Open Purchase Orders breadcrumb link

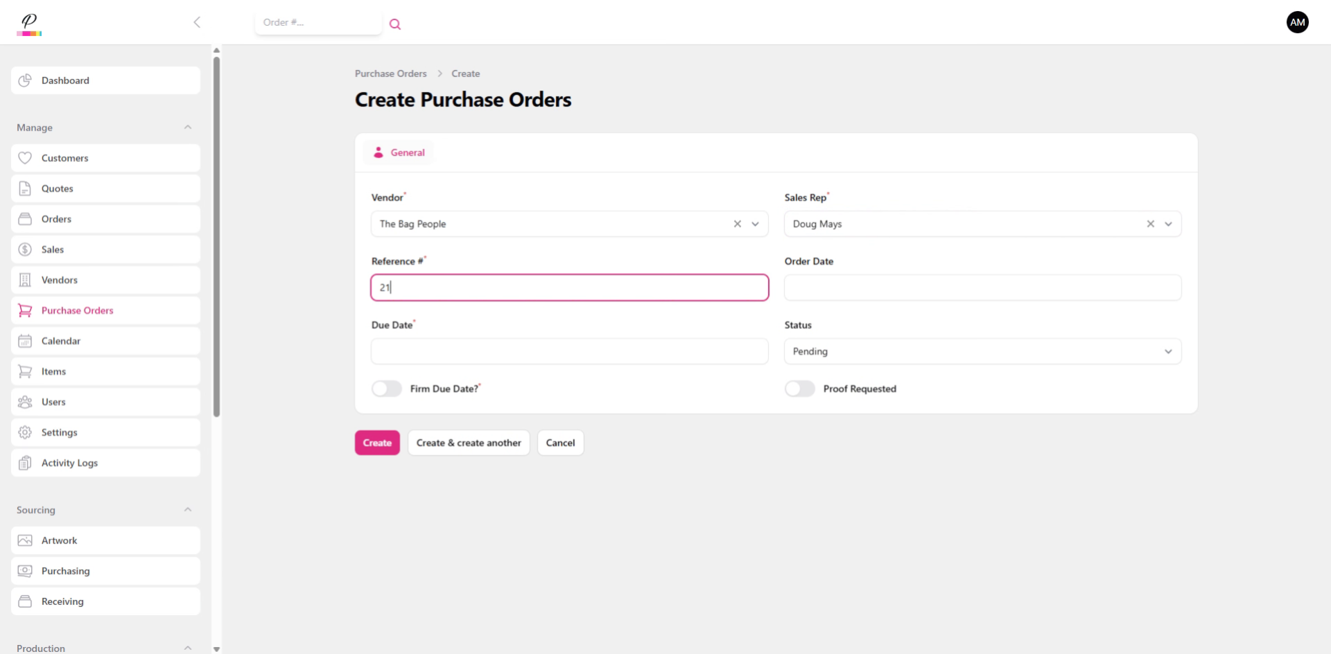point(390,73)
